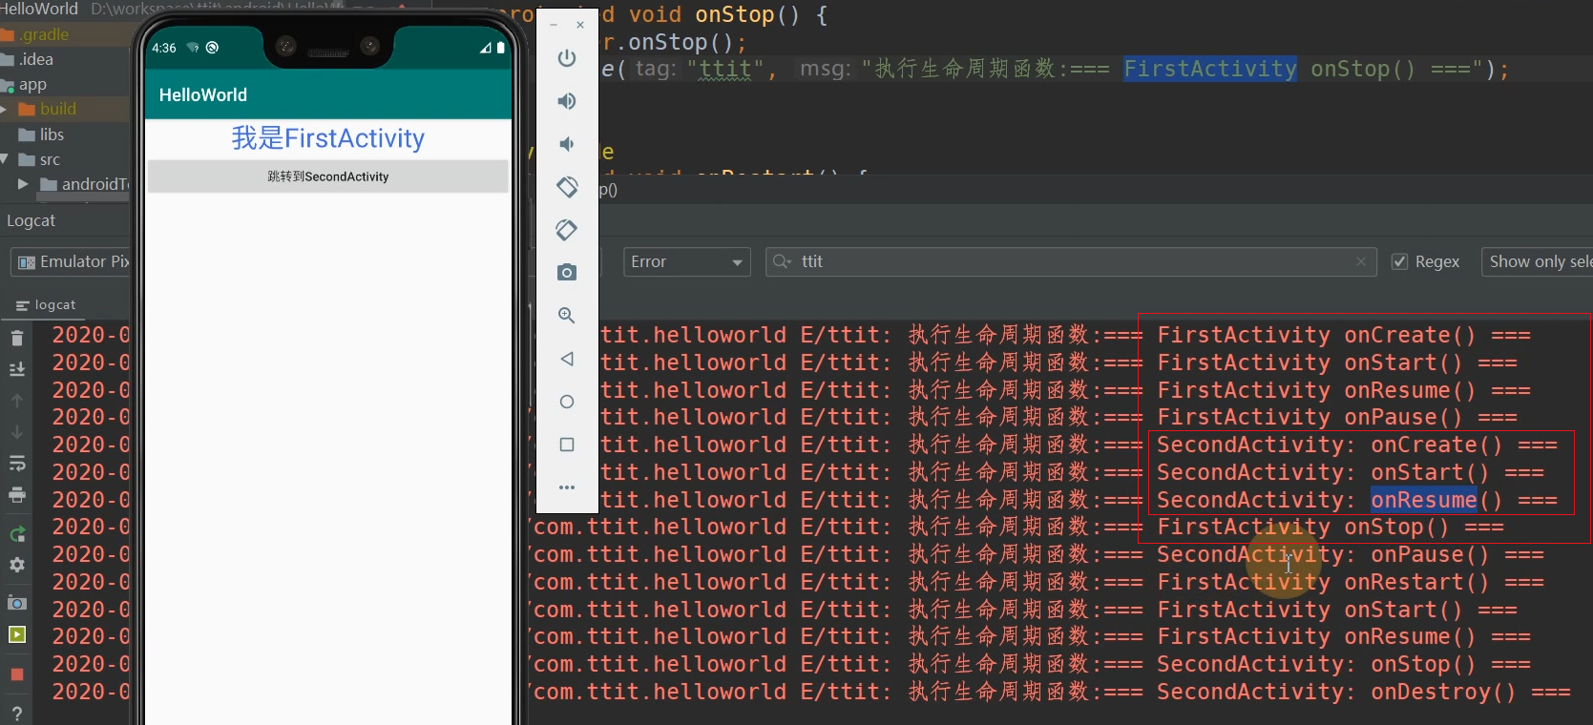The height and width of the screenshot is (725, 1593).
Task: Click highlighted onResume in SecondActivity log
Action: click(1424, 500)
